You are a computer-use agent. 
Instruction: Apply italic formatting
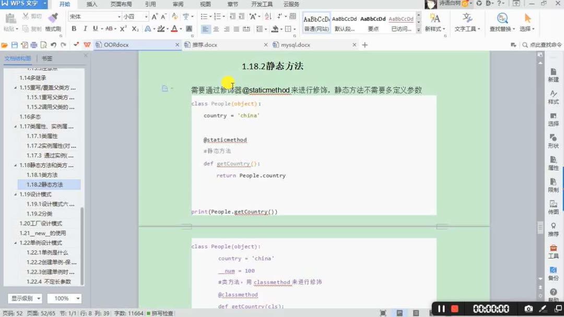85,28
